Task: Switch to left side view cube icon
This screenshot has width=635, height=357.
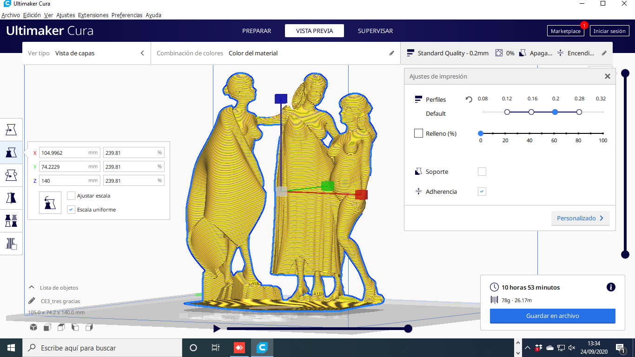Action: pos(75,327)
